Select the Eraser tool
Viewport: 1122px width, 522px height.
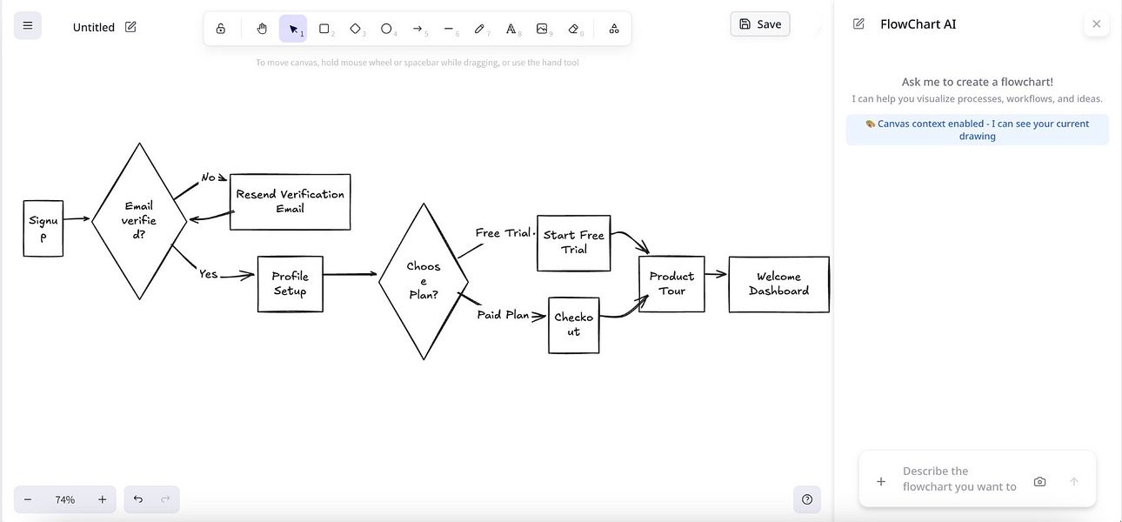click(x=574, y=28)
